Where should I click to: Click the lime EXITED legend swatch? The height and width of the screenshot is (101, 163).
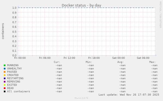point(5,85)
